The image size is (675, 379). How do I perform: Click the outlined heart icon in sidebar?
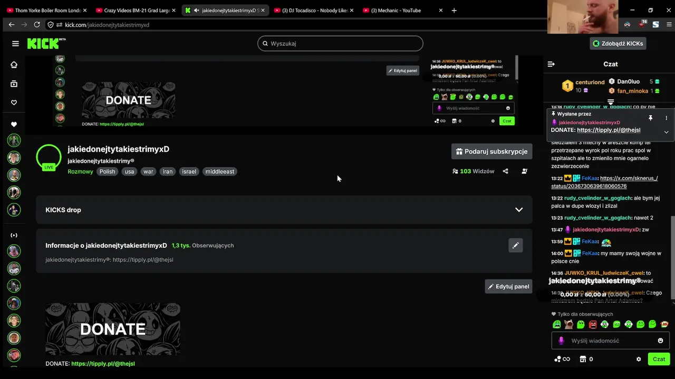pyautogui.click(x=14, y=103)
